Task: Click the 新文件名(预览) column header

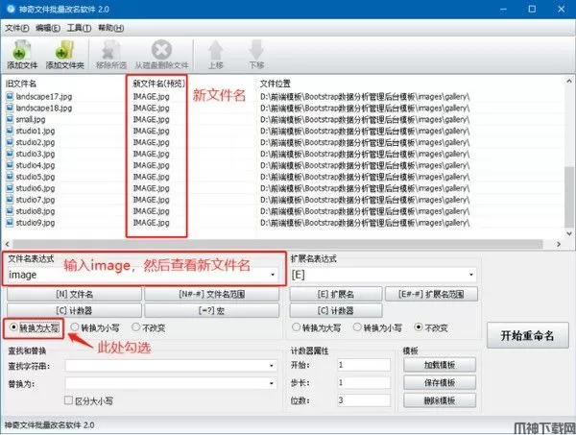Action: [x=158, y=84]
